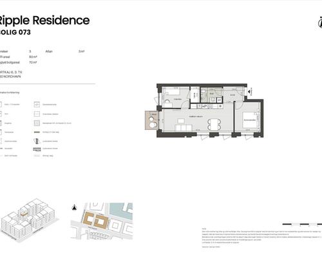This screenshot has width=322, height=257.
Task: Open the site location map thumbnail
Action: (x=102, y=221)
